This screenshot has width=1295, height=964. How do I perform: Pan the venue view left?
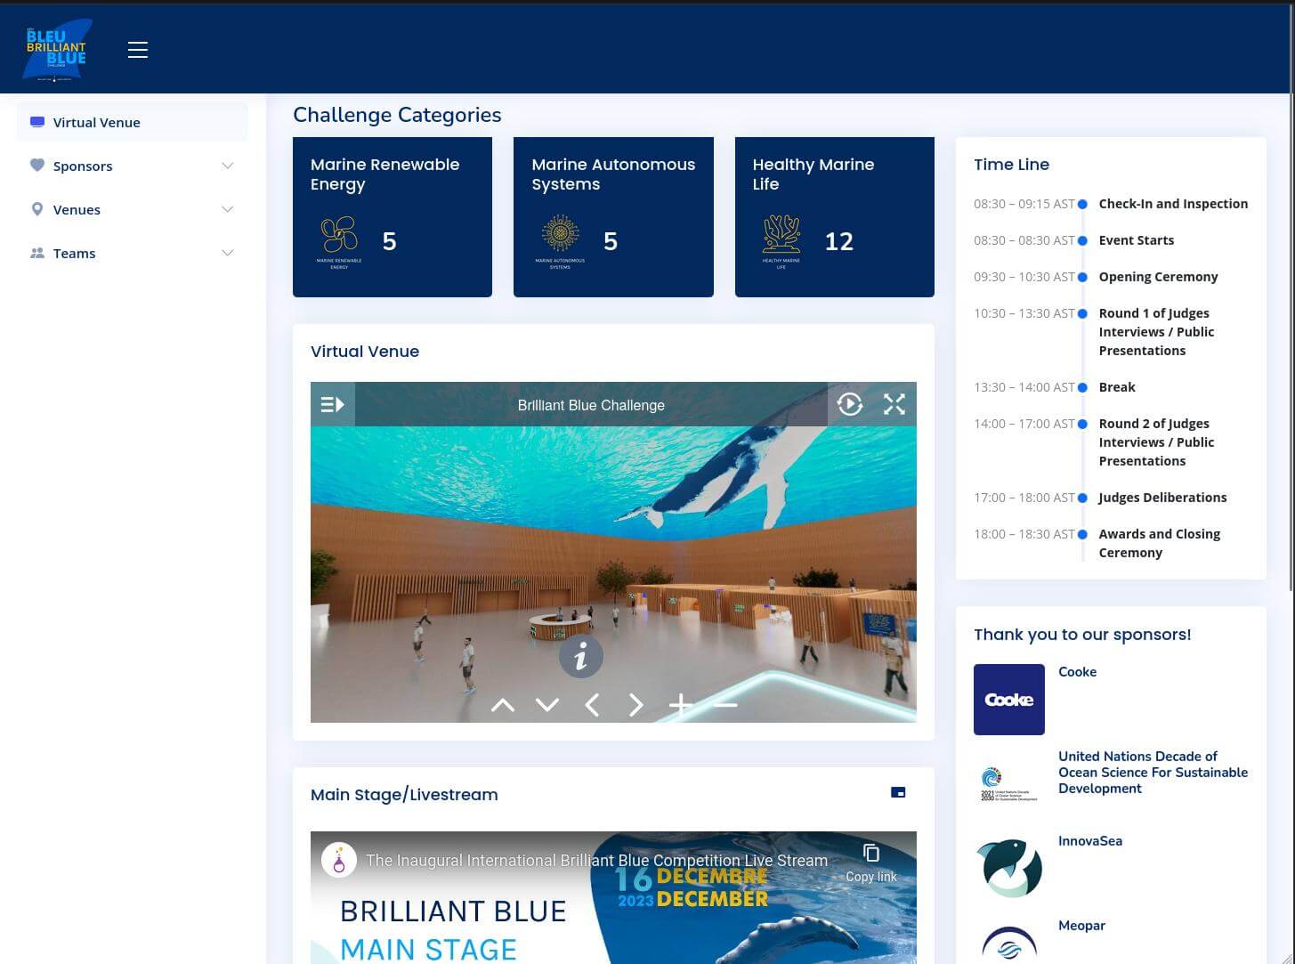point(592,705)
